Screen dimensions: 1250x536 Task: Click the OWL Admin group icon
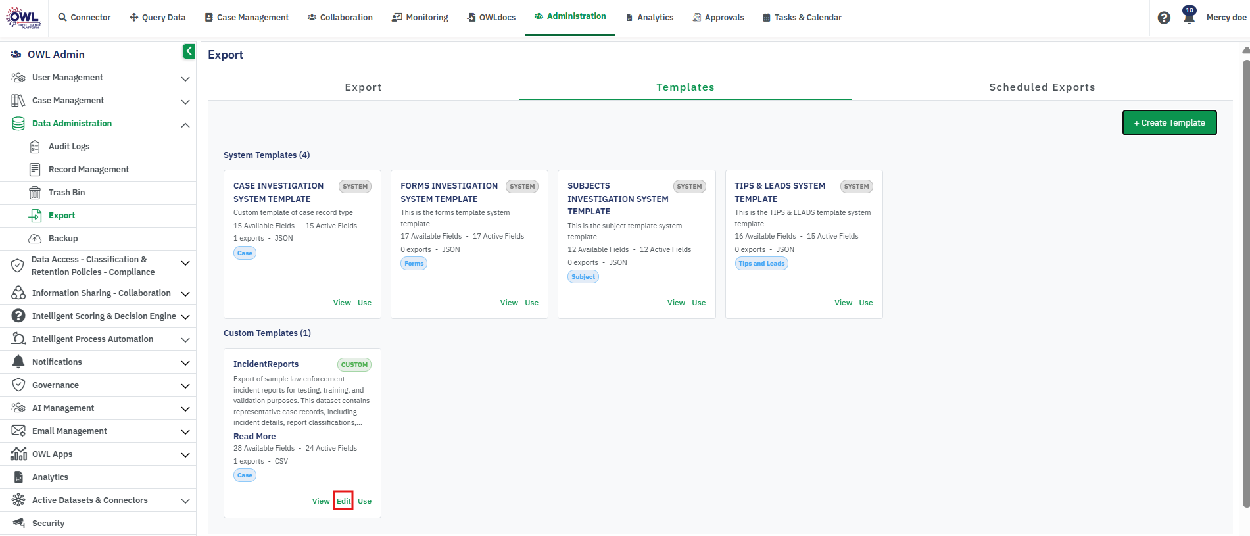(16, 55)
